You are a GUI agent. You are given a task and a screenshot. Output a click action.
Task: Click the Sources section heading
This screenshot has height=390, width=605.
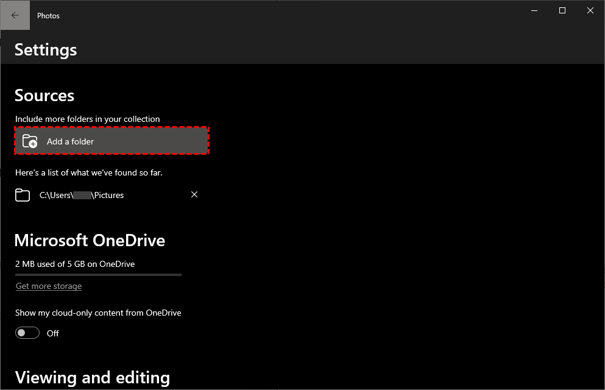point(44,96)
